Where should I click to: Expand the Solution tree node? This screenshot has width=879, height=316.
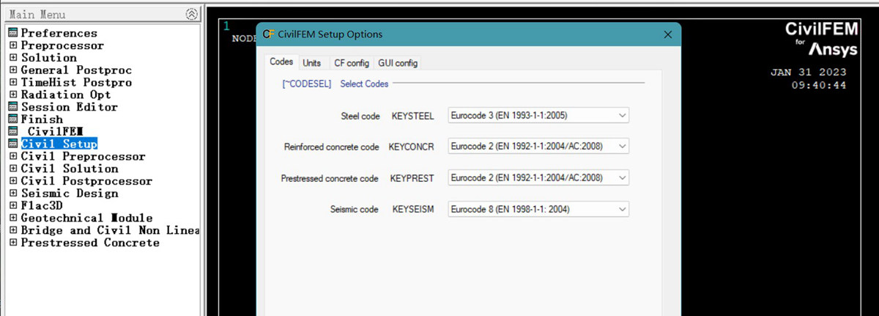(x=12, y=58)
